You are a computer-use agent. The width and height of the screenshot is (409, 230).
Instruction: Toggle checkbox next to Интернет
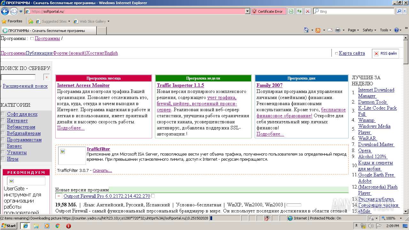pos(3,120)
